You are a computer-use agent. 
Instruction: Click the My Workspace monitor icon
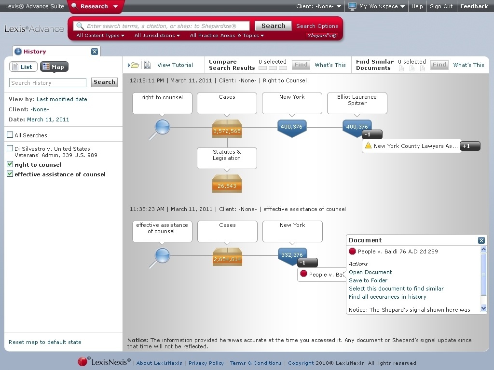pyautogui.click(x=352, y=6)
